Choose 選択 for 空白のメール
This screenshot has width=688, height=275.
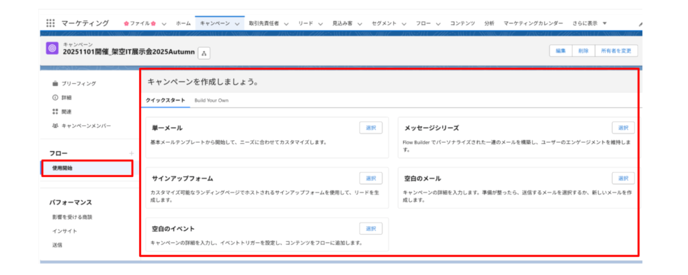tap(623, 178)
